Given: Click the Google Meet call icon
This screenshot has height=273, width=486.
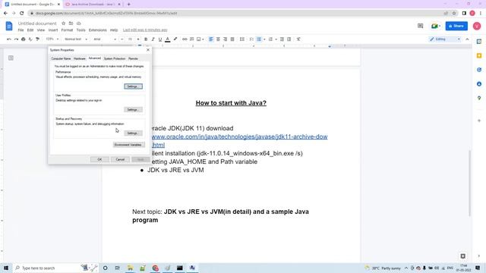Looking at the screenshot, I should (x=436, y=26).
